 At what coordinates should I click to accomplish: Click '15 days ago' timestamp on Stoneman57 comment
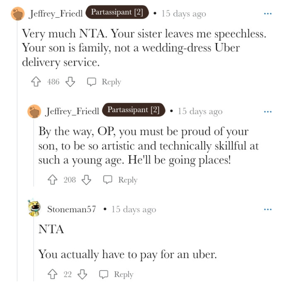(x=133, y=209)
